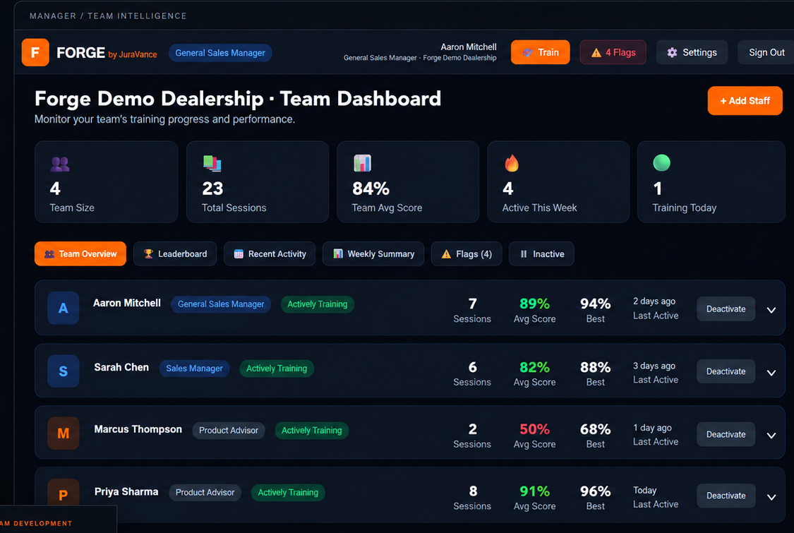Image resolution: width=794 pixels, height=533 pixels.
Task: Click Sarah Chen's S avatar
Action: click(x=64, y=371)
